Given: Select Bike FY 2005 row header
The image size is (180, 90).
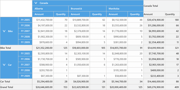Looking at the screenshot, I should (x=25, y=20).
